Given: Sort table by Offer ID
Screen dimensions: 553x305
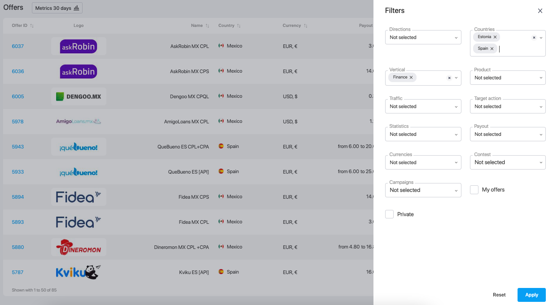Looking at the screenshot, I should coord(32,26).
